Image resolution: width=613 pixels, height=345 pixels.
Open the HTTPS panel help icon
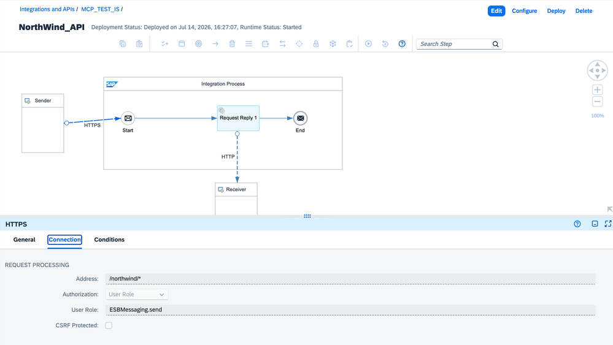point(577,224)
